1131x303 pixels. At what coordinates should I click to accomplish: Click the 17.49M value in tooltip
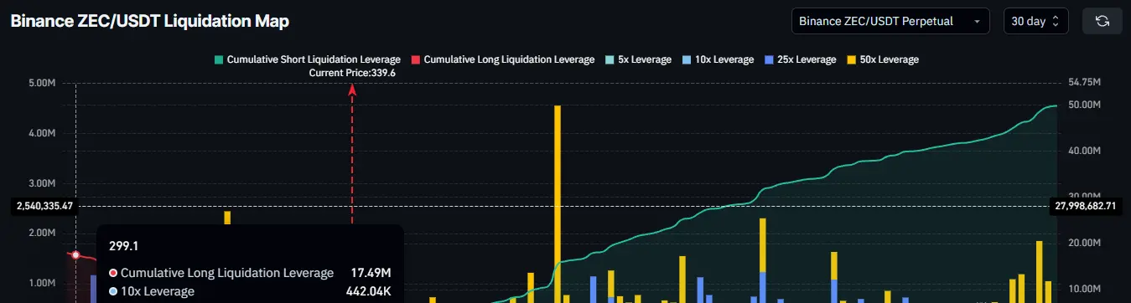tap(370, 273)
